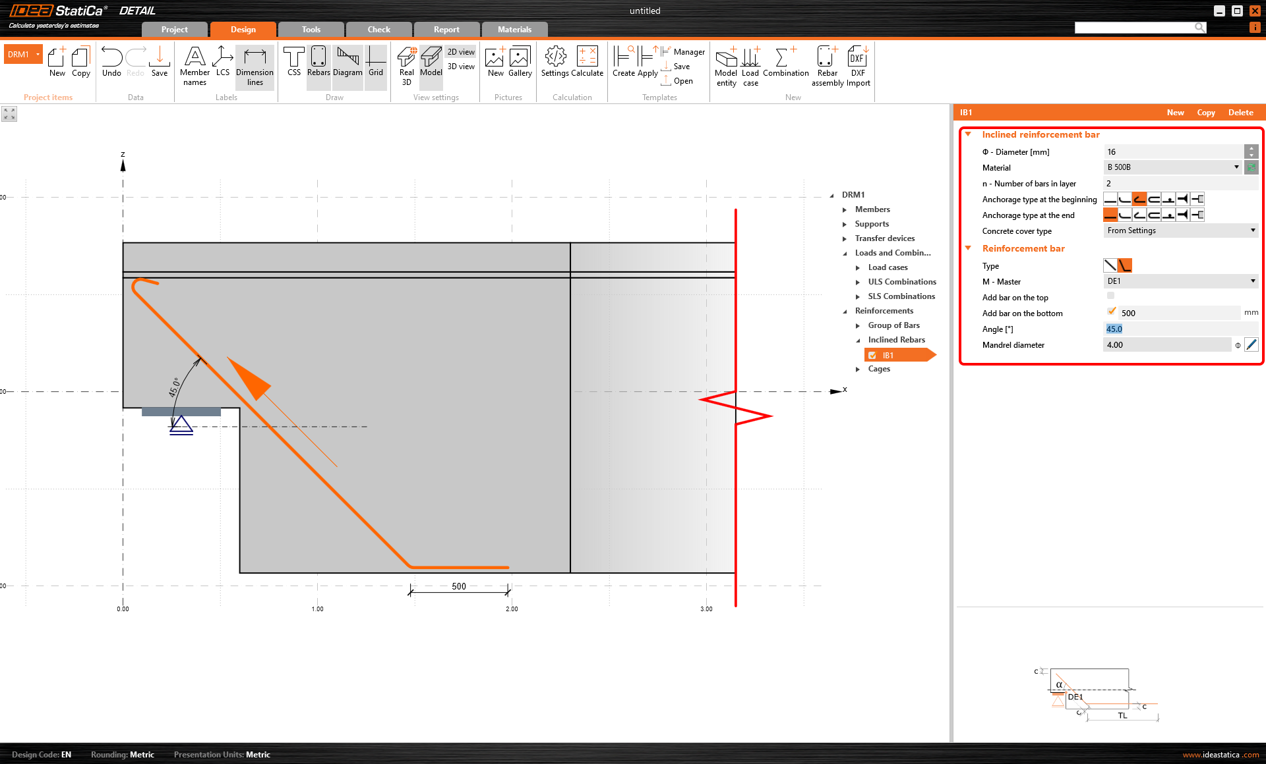Screen dimensions: 1266x764
Task: Switch to the Check tab
Action: click(x=378, y=29)
